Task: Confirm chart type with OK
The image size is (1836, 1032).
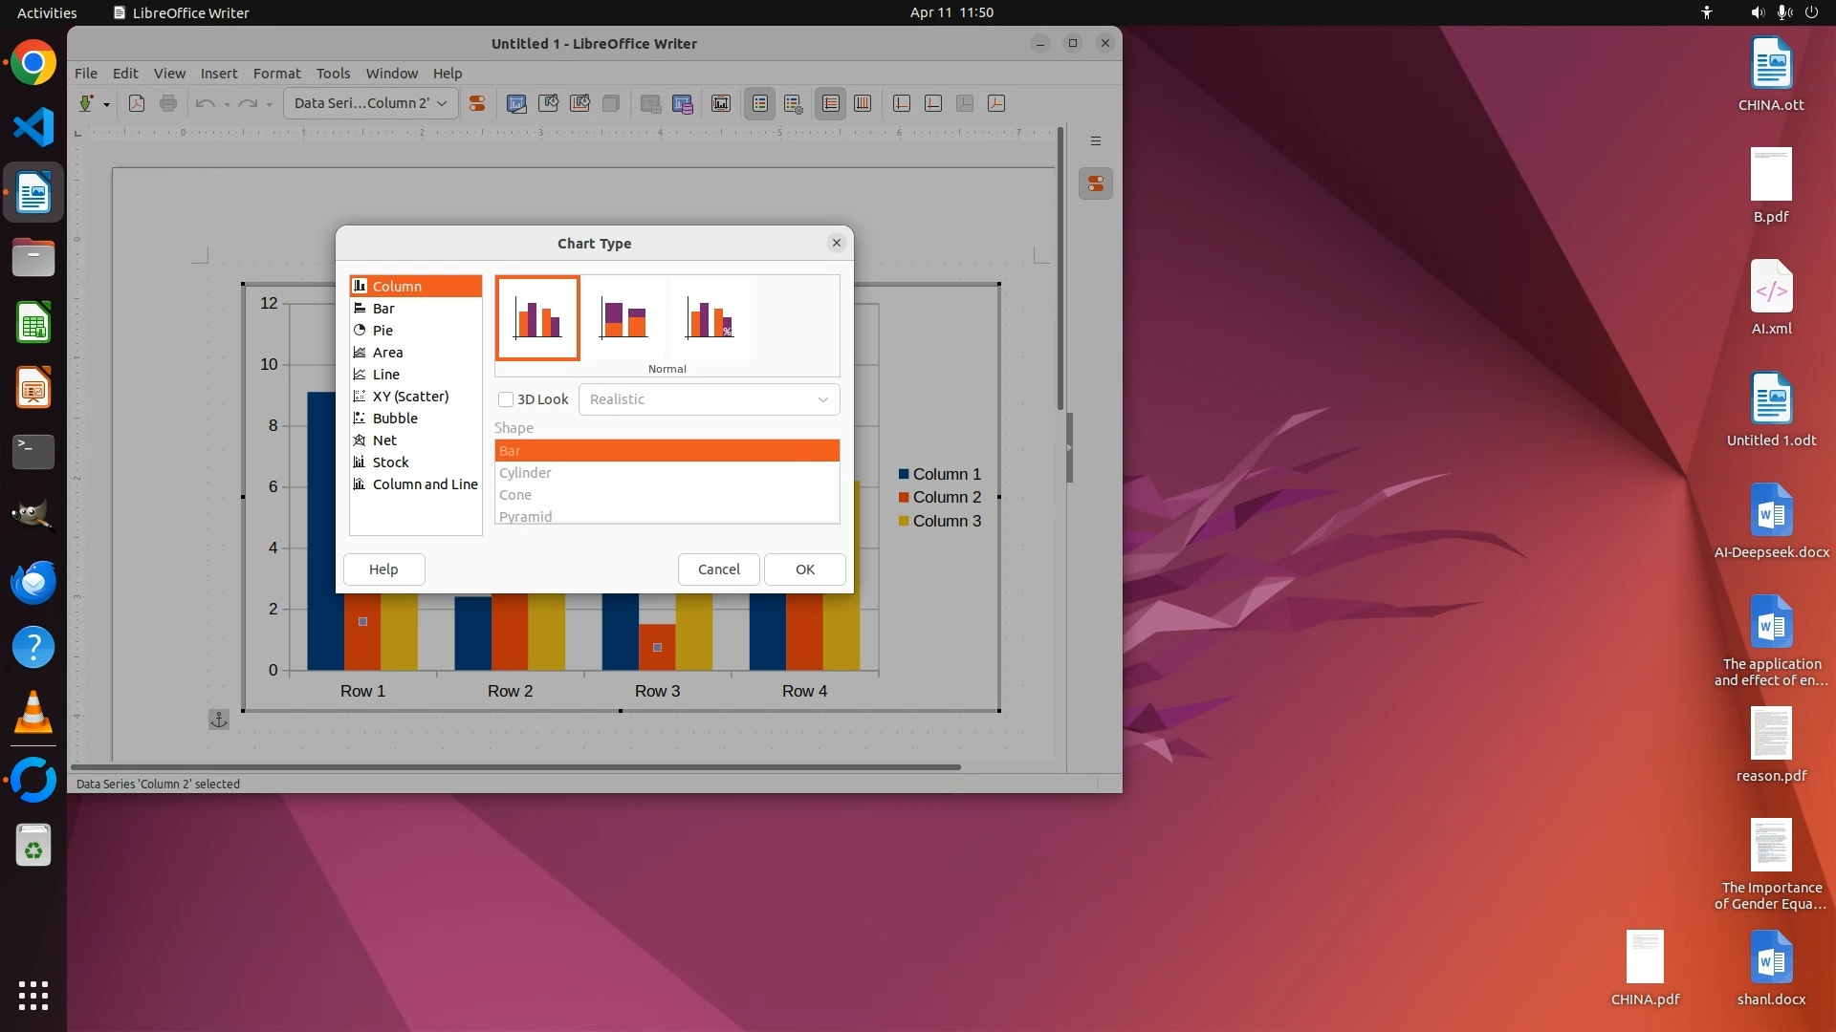Action: pyautogui.click(x=804, y=570)
